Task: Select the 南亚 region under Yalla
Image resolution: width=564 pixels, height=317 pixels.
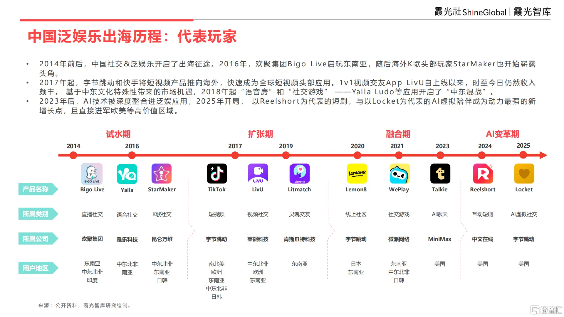Action: 127,272
